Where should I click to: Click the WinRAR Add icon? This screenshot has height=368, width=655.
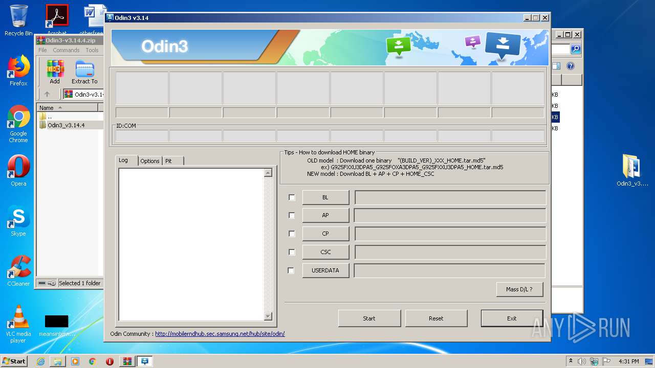coord(55,72)
